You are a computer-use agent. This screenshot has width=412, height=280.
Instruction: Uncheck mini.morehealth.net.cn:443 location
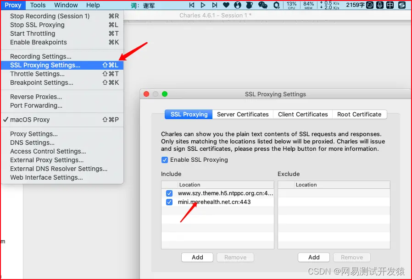169,202
